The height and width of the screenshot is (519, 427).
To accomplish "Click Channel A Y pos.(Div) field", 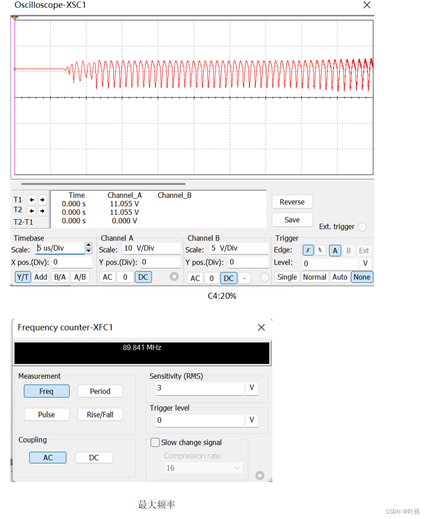I will (x=161, y=262).
